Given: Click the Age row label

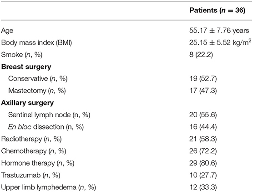Looking at the screenshot, I should [x=7, y=31].
